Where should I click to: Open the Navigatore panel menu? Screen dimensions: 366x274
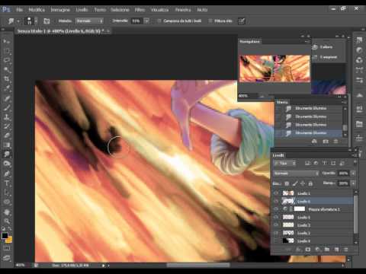(307, 41)
